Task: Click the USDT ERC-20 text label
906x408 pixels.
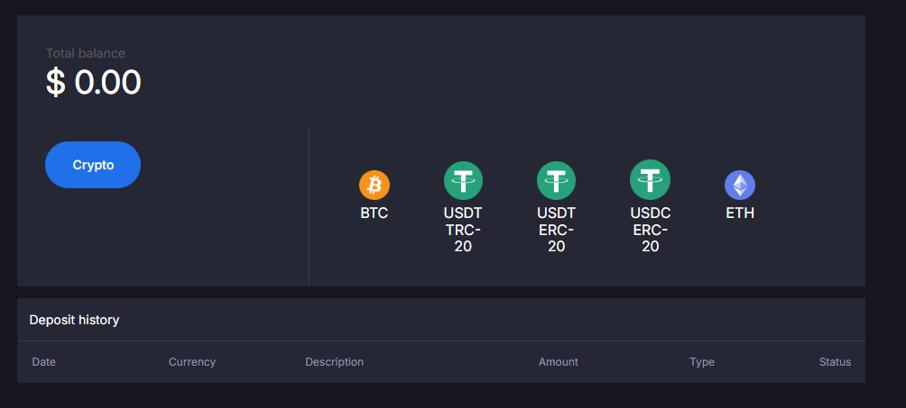Action: [x=556, y=230]
